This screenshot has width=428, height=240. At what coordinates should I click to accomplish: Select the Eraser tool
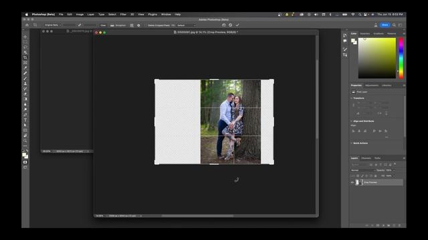25,94
